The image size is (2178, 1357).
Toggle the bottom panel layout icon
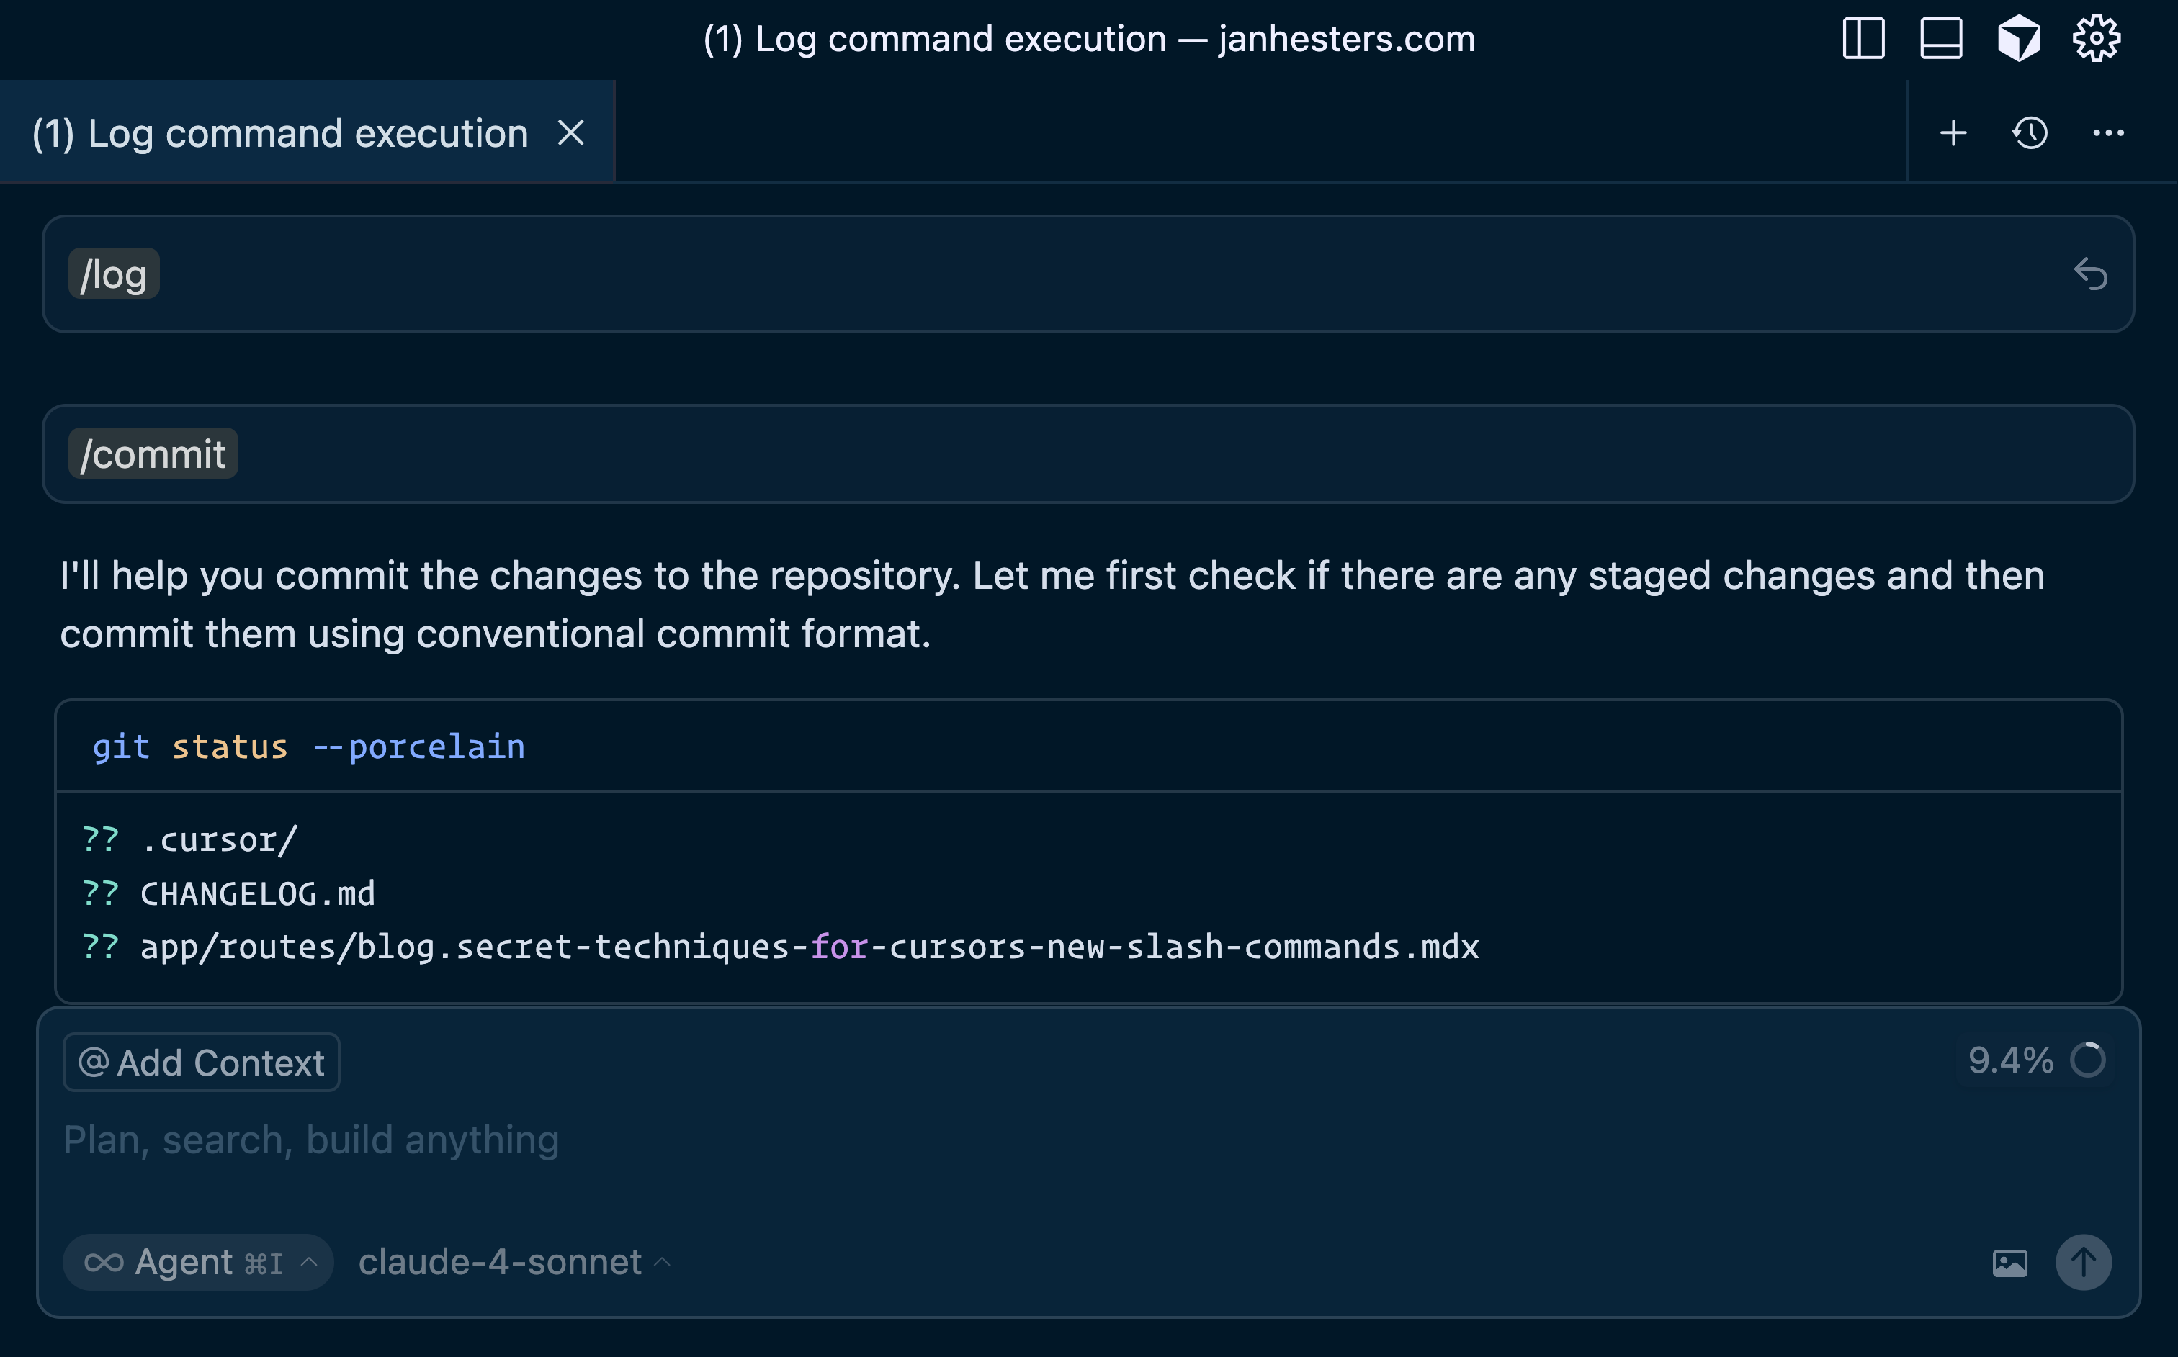click(1940, 39)
